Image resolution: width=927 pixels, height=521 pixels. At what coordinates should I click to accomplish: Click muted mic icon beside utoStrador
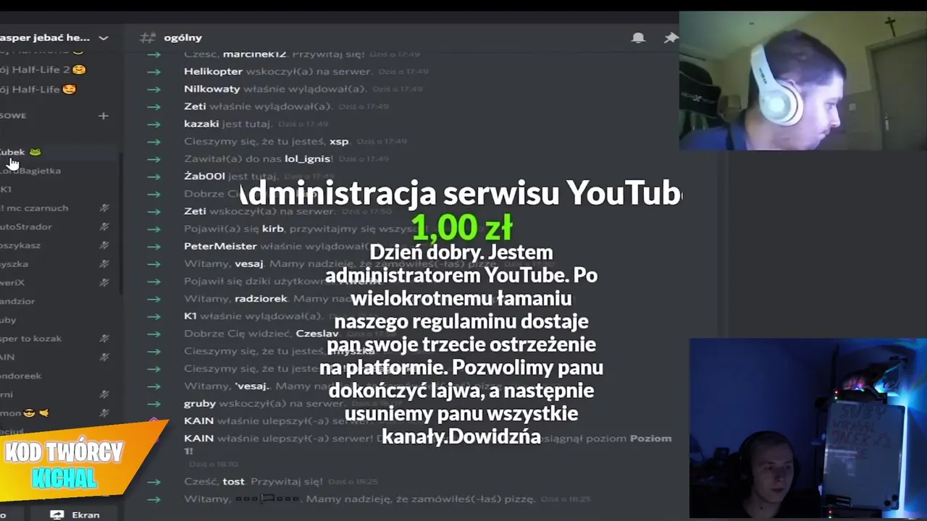pyautogui.click(x=104, y=226)
